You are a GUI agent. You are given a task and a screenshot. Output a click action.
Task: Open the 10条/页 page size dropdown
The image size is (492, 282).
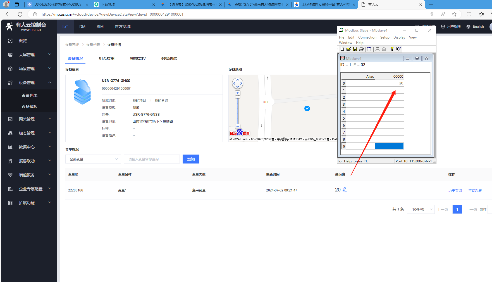421,209
